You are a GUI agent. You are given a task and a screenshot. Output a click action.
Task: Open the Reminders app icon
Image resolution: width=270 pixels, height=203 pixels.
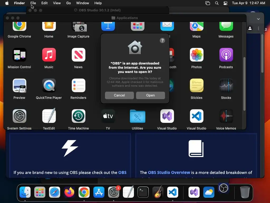(79, 85)
